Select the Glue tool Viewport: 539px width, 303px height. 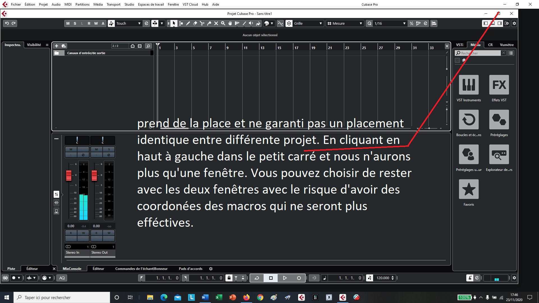[x=209, y=23]
